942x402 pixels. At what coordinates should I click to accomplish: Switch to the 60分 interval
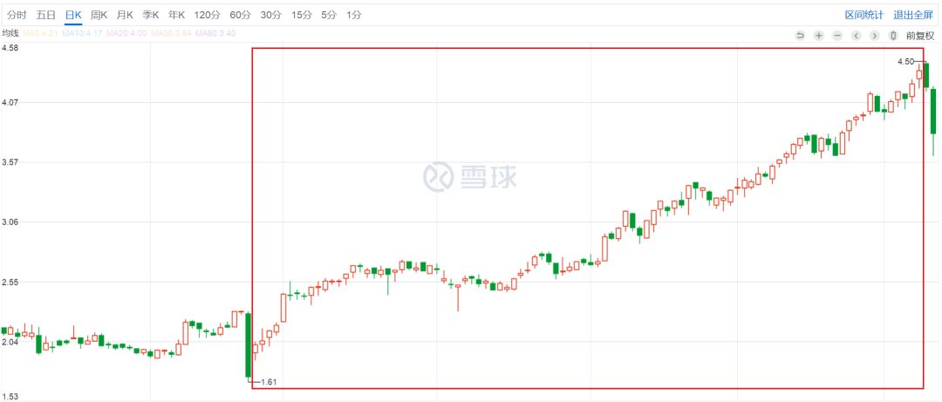coord(240,15)
